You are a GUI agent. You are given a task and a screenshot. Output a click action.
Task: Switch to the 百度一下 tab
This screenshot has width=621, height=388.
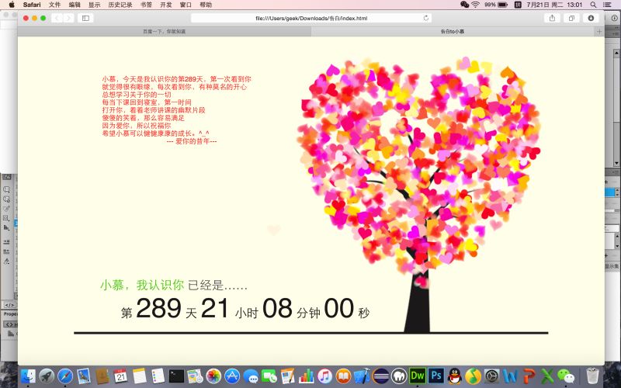[x=165, y=31]
